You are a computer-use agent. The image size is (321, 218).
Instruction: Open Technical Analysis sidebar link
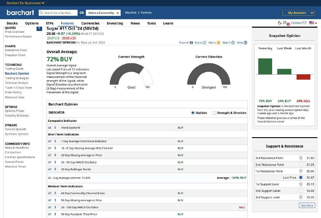(x=16, y=83)
